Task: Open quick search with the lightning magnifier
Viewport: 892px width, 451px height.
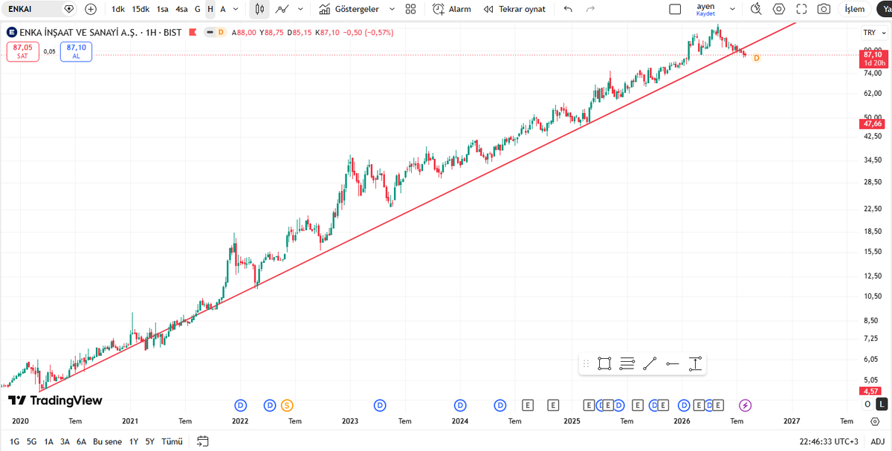Action: click(x=756, y=9)
